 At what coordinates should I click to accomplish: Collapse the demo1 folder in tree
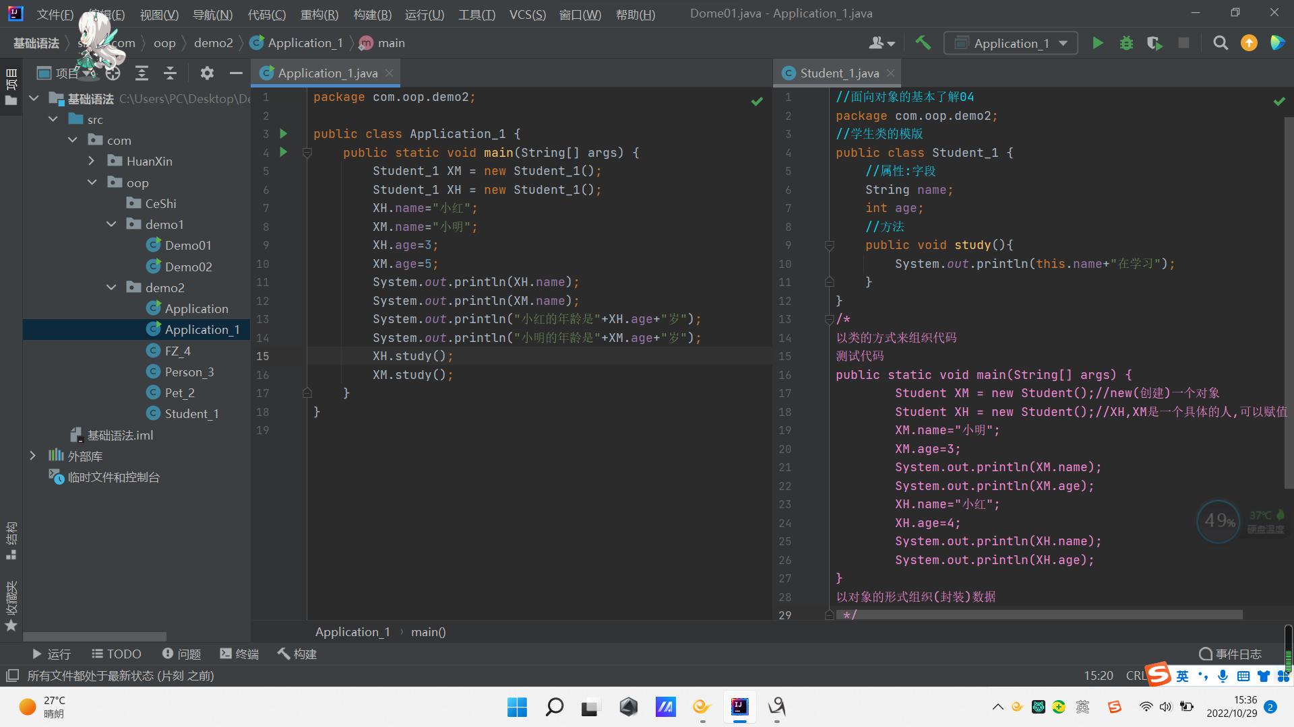coord(111,224)
